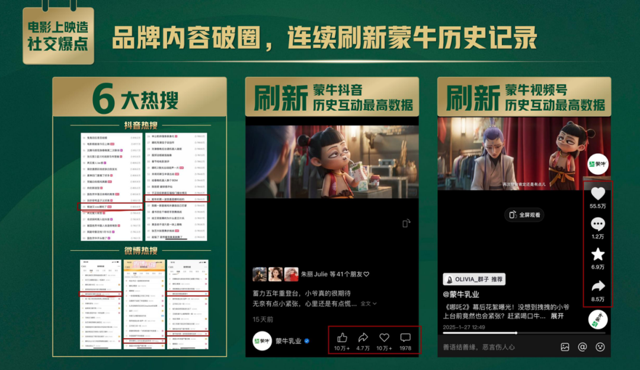Image resolution: width=640 pixels, height=370 pixels.
Task: Click the 朱丽 Julie 等41个朋友 likes line
Action: click(x=335, y=274)
